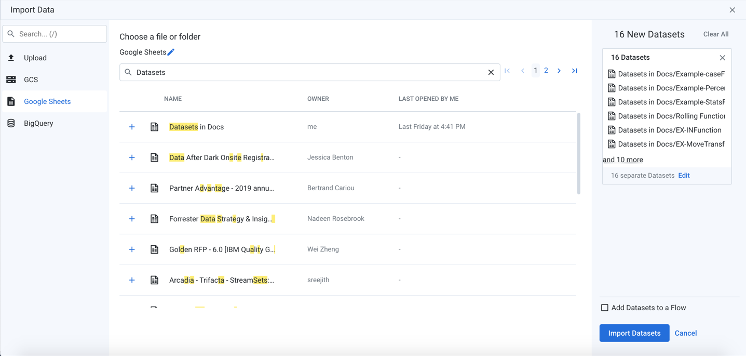The image size is (746, 356).
Task: Select GCS in the left sidebar
Action: click(31, 80)
